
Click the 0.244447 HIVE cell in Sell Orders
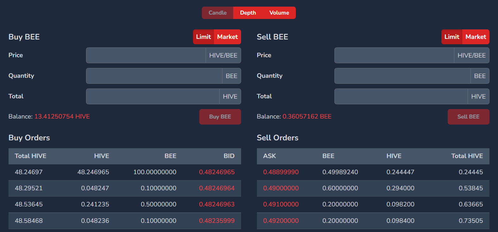pyautogui.click(x=400, y=172)
